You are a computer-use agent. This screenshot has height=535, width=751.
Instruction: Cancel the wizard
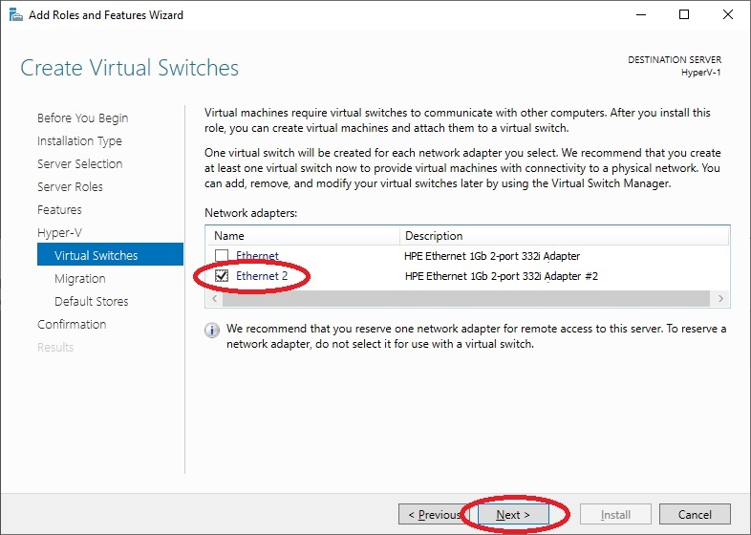pos(695,514)
